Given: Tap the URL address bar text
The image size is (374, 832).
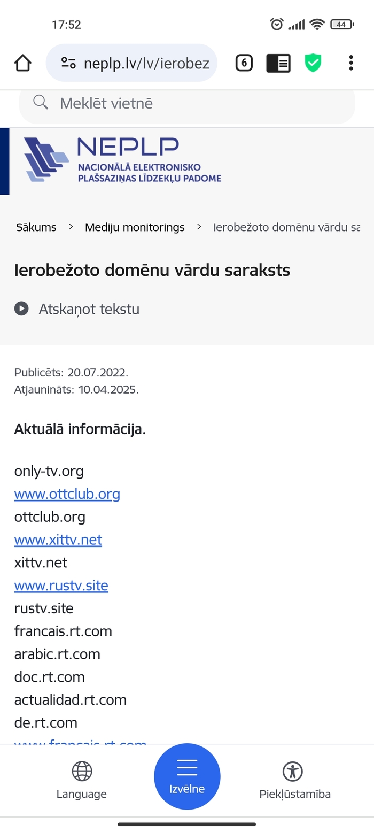Looking at the screenshot, I should click(146, 64).
